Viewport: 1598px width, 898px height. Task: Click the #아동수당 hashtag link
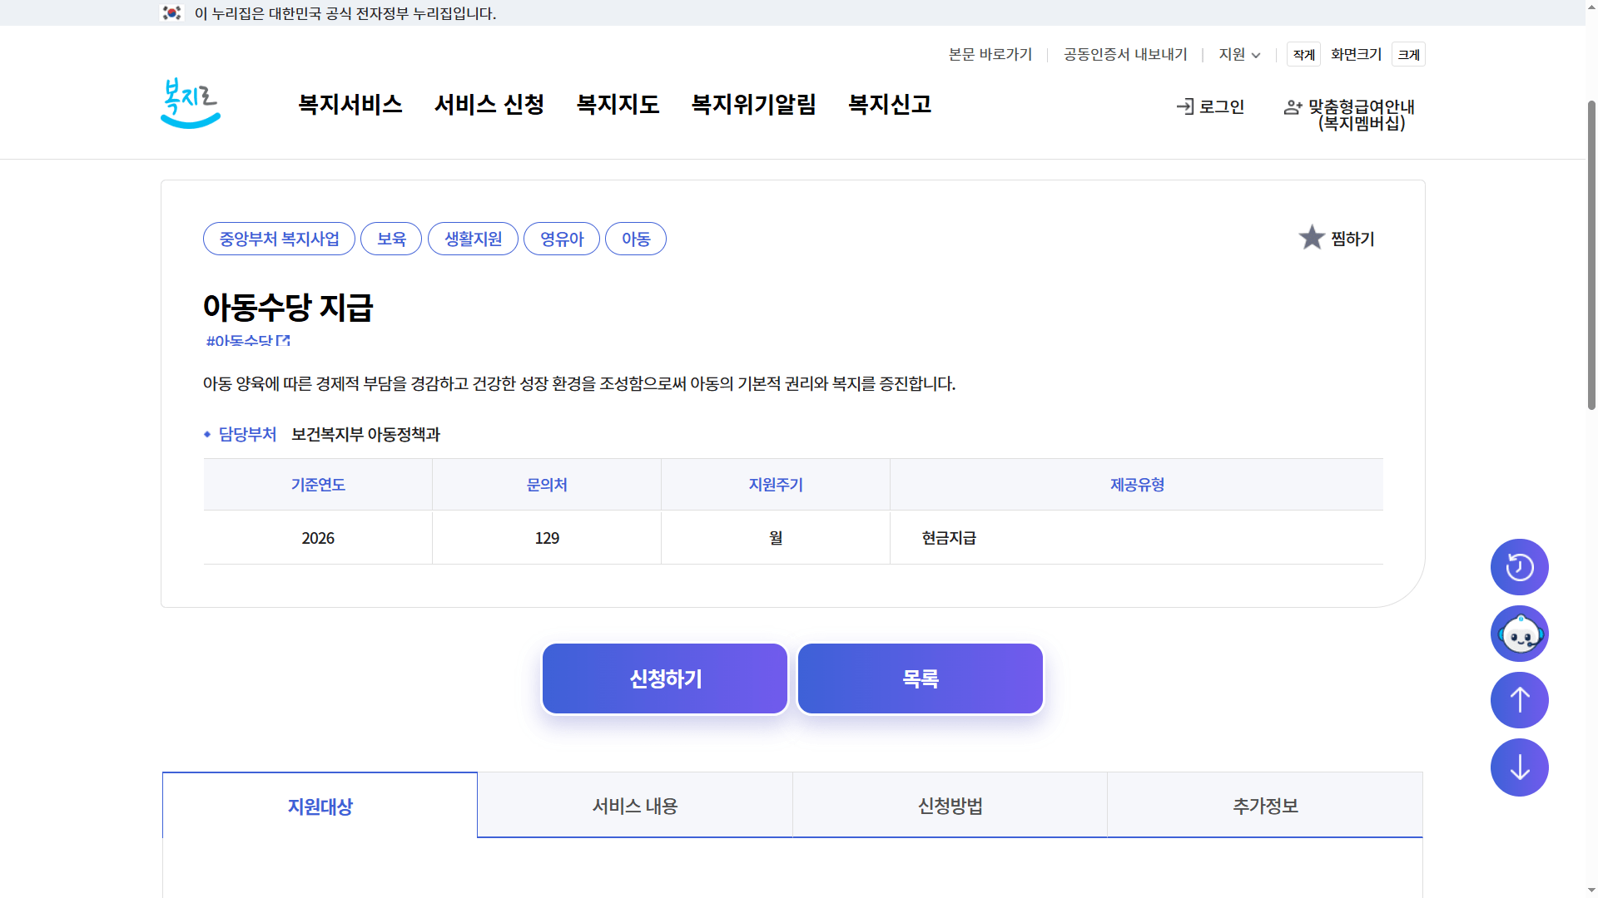point(242,339)
